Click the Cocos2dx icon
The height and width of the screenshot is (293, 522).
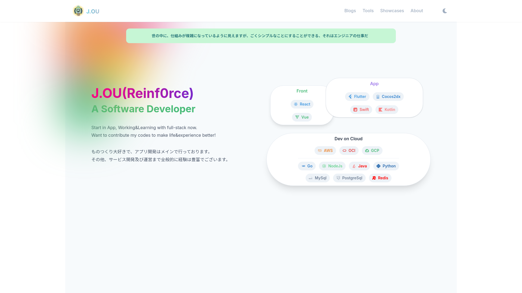(378, 97)
